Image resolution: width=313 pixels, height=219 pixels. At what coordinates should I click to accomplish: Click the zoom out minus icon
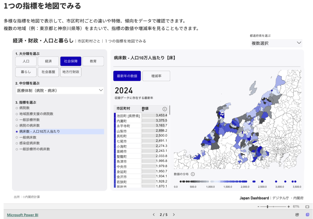tap(259, 206)
